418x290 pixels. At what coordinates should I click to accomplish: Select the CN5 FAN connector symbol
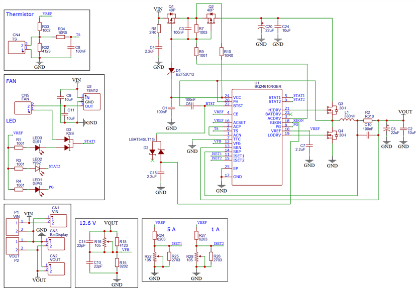coord(23,108)
